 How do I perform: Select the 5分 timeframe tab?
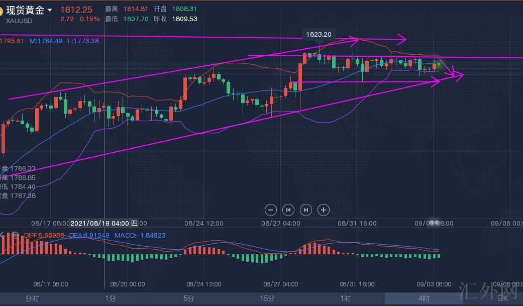pyautogui.click(x=189, y=298)
